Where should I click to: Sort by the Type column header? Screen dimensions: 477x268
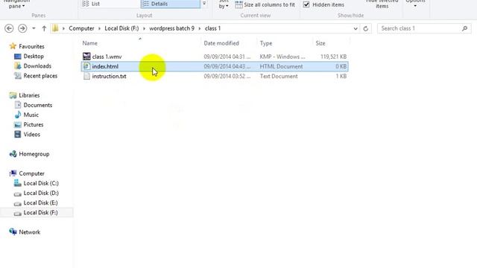(x=266, y=43)
